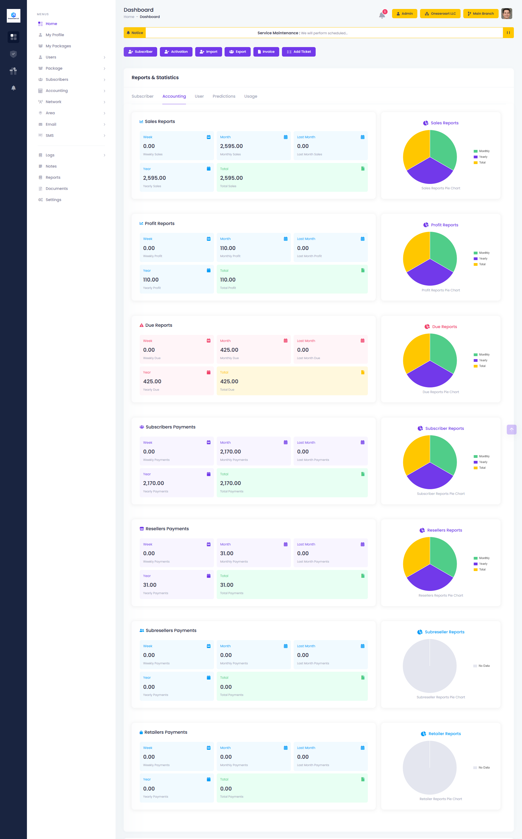Pause the notice ticker
Image resolution: width=522 pixels, height=839 pixels.
tap(508, 33)
